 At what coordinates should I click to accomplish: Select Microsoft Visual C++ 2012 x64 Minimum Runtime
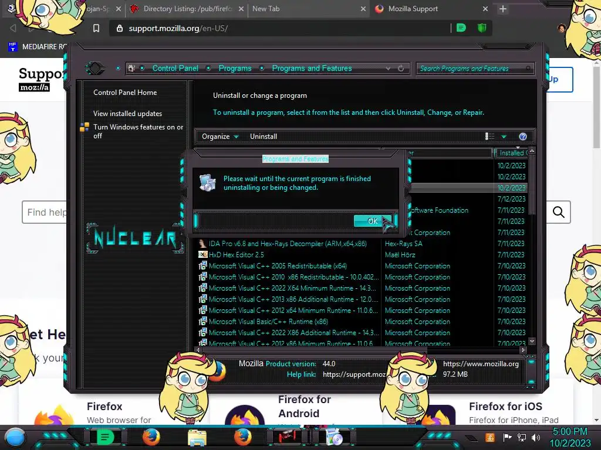(293, 310)
